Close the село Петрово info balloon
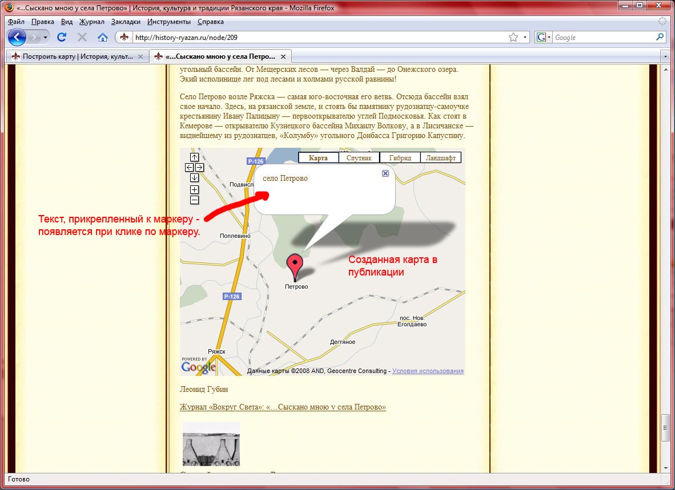This screenshot has height=490, width=675. click(x=385, y=173)
